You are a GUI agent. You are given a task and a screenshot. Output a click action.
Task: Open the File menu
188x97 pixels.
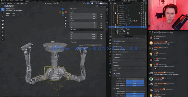click(x=4, y=1)
